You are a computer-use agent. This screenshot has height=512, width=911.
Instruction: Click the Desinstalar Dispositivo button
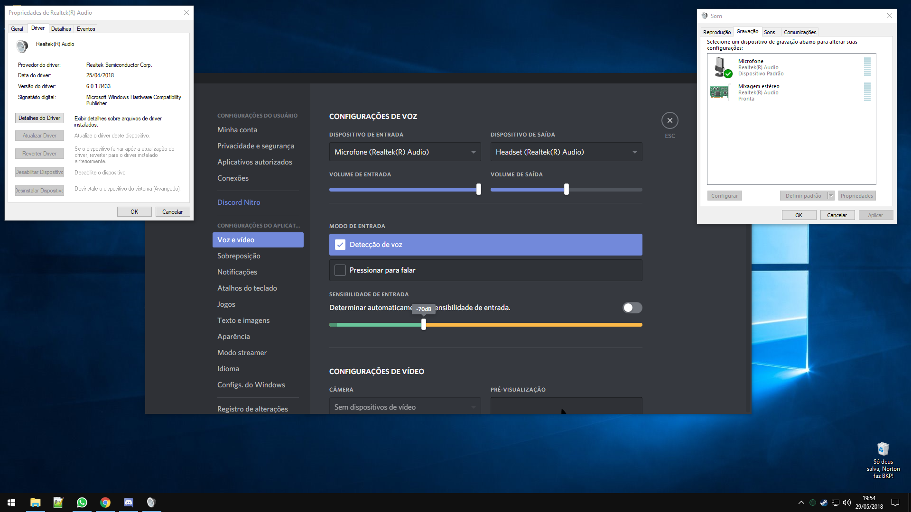click(x=39, y=191)
